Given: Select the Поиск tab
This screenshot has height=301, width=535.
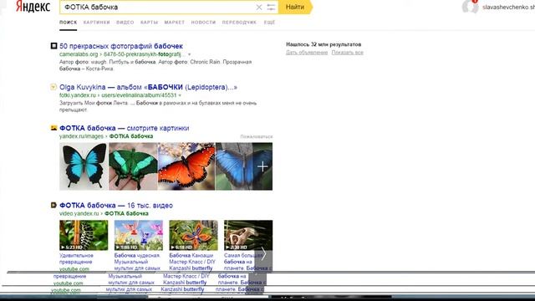Looking at the screenshot, I should [x=69, y=23].
